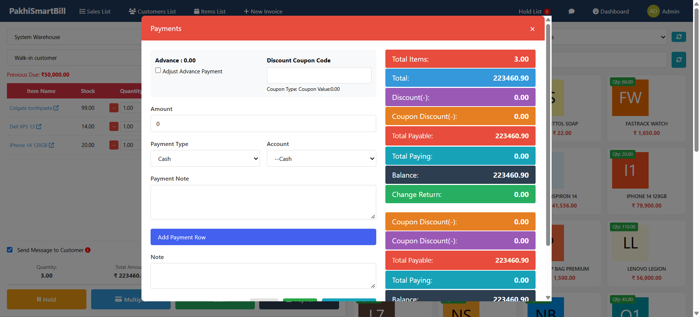The width and height of the screenshot is (700, 317).
Task: Close the Payments dialog with the X
Action: [532, 29]
